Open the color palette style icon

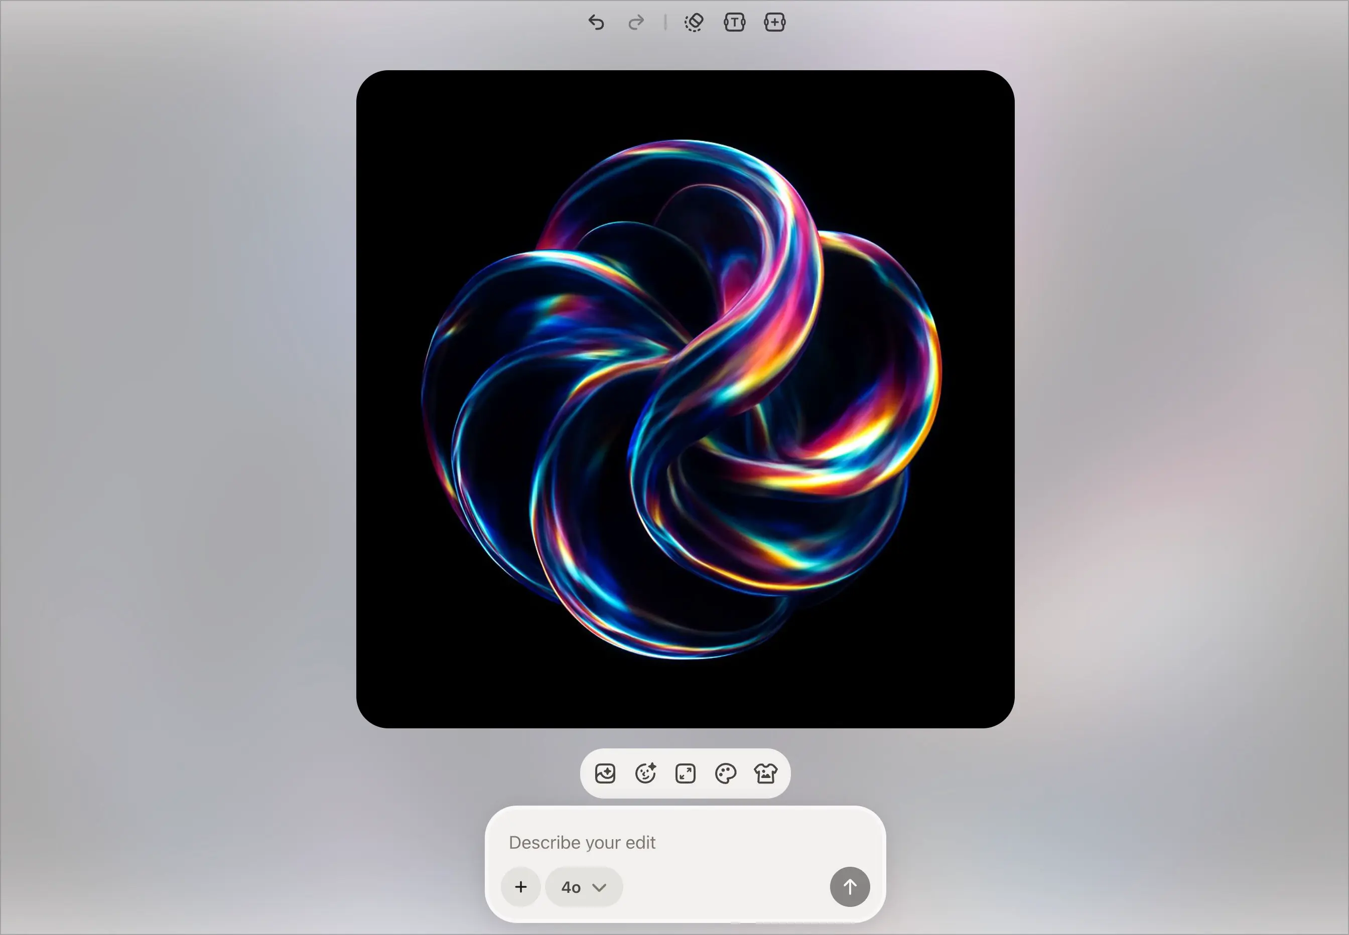point(726,773)
